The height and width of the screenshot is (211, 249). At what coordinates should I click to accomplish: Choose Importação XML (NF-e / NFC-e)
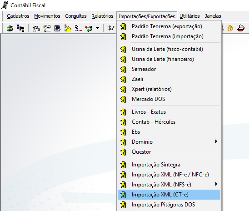pyautogui.click(x=169, y=175)
